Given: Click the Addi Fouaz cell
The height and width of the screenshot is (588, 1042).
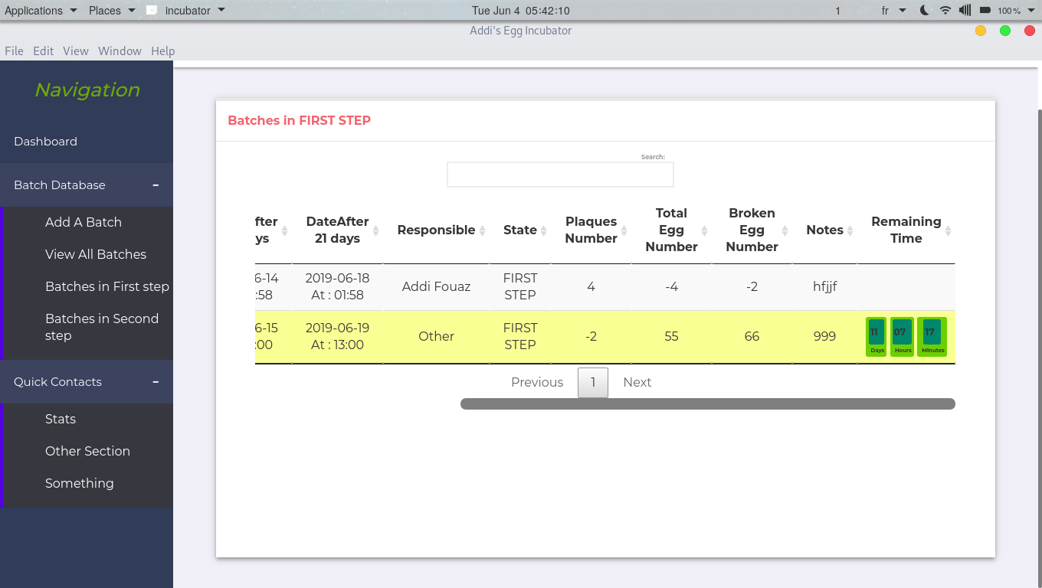Looking at the screenshot, I should tap(436, 286).
